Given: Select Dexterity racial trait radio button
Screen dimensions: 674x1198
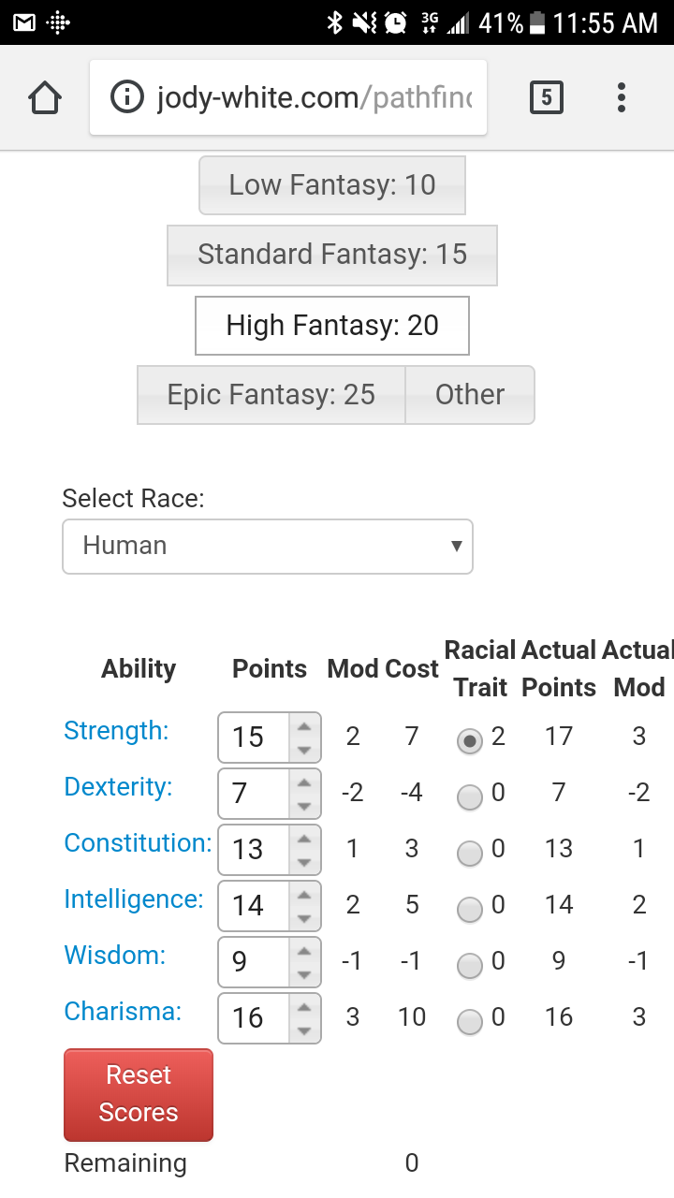Looking at the screenshot, I should tap(469, 796).
